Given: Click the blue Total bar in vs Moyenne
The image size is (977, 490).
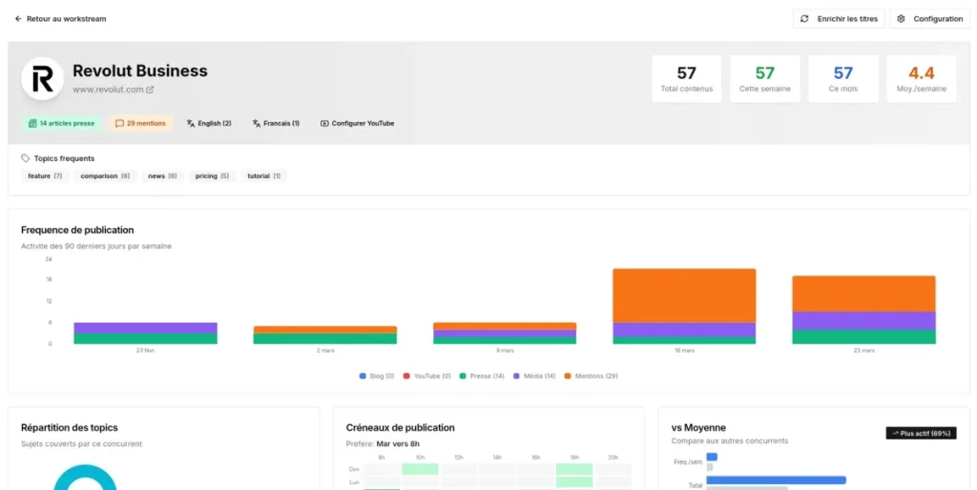Looking at the screenshot, I should pyautogui.click(x=776, y=480).
